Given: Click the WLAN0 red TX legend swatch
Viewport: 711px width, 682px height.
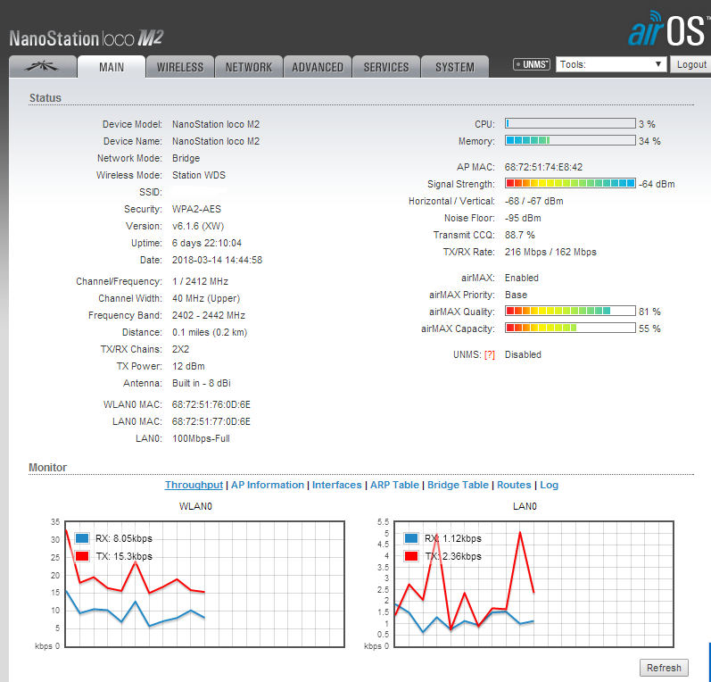Looking at the screenshot, I should coord(82,556).
